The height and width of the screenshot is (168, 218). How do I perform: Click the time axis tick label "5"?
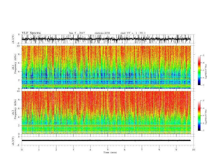(108, 150)
